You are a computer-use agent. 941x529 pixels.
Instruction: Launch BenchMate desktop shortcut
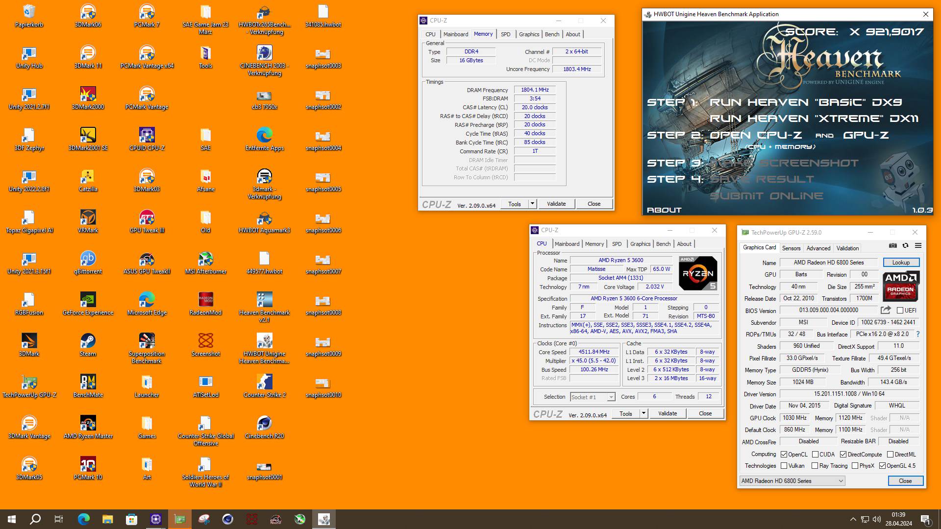click(88, 385)
